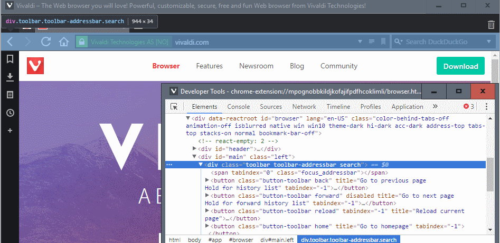Click the green Download button

(460, 66)
